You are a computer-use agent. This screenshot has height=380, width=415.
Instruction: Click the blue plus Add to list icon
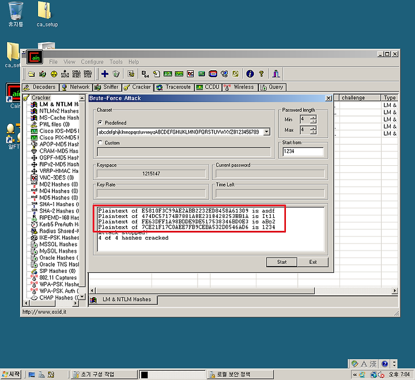coord(105,74)
